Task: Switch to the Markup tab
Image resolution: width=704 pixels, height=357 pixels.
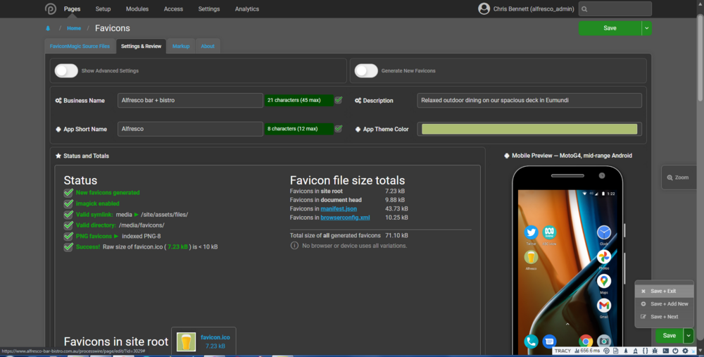Action: 181,46
